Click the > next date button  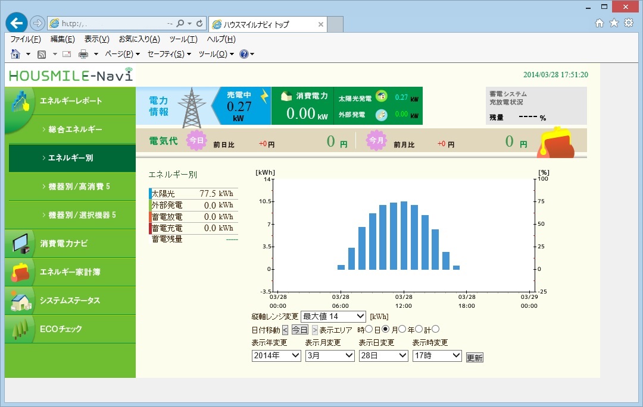314,330
